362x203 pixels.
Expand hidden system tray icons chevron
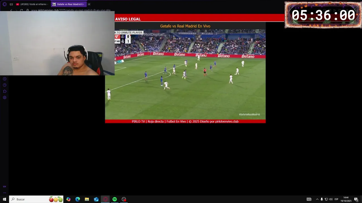coord(317,199)
